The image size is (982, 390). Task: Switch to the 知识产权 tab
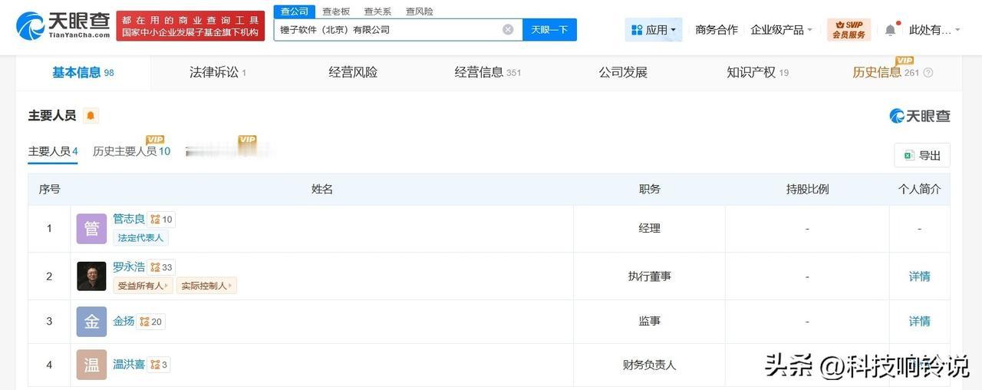758,73
